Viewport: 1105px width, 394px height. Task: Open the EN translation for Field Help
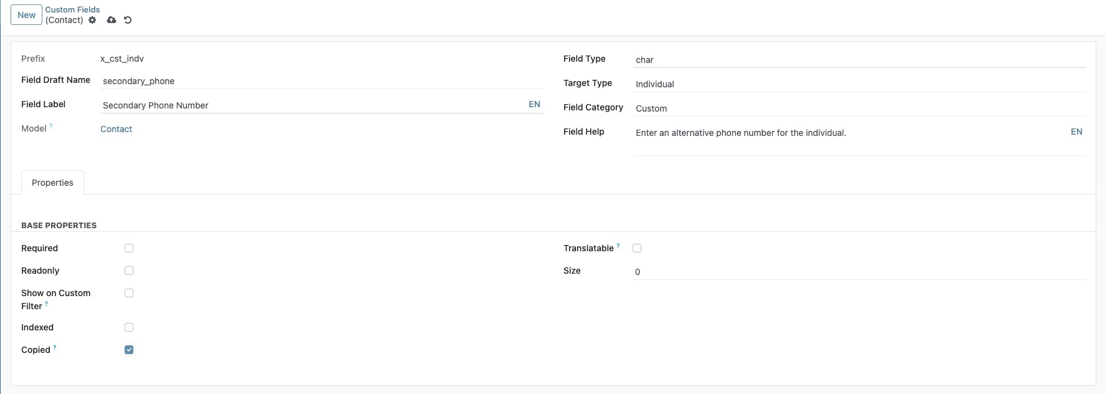point(1076,132)
